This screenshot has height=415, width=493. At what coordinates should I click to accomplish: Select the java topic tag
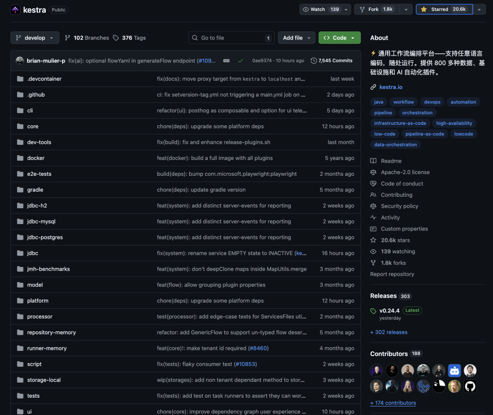point(378,102)
